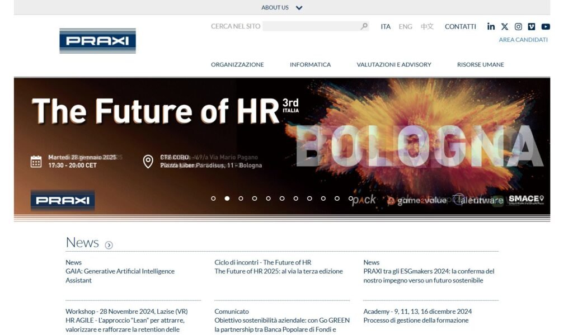Open the YouTube social icon

point(546,27)
